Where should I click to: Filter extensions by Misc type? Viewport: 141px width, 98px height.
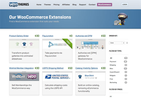[111, 68]
